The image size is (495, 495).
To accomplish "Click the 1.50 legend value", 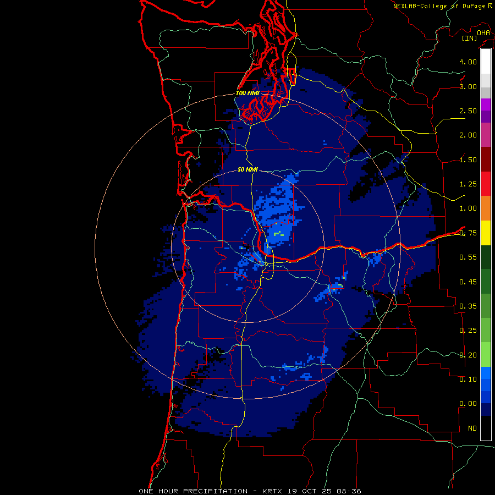I will click(x=468, y=159).
